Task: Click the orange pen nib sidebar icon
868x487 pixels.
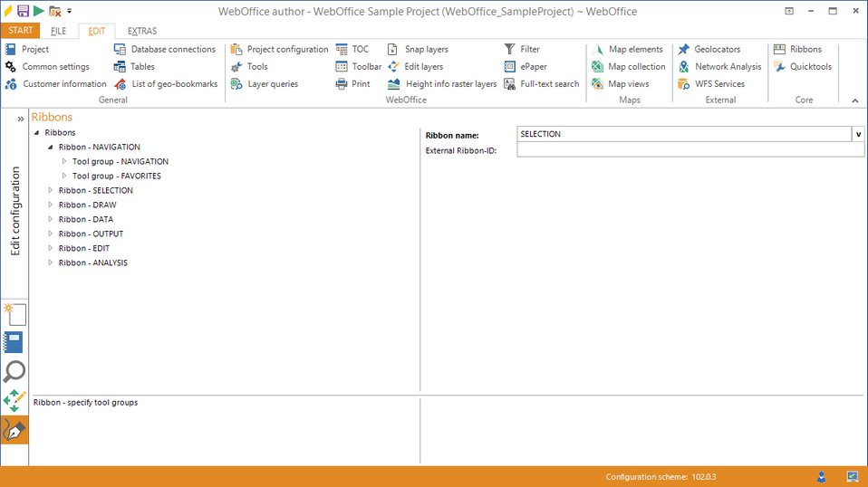Action: 14,429
